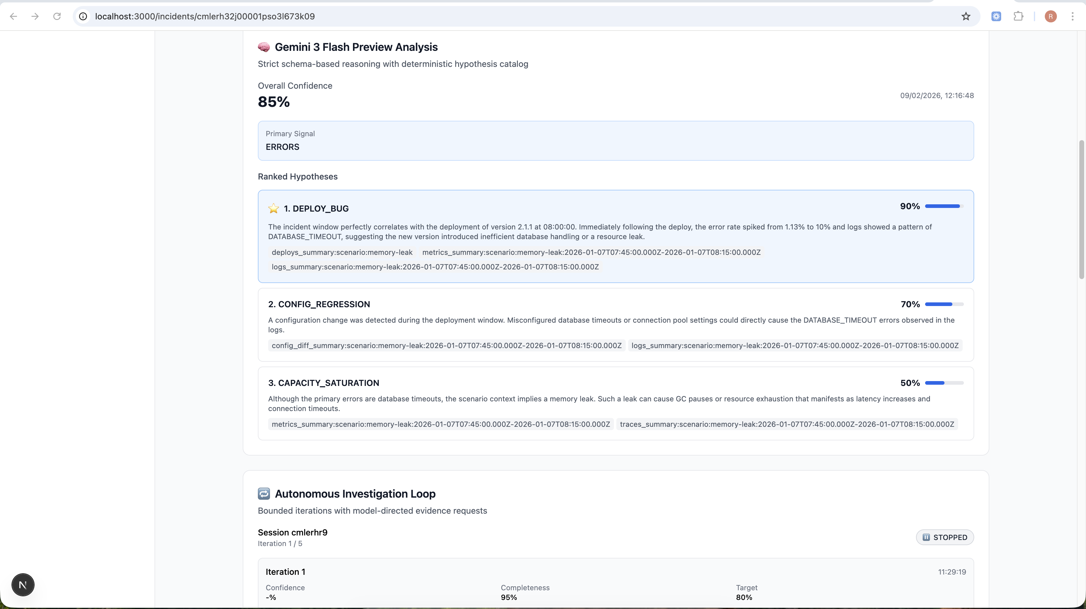
Task: Click the browser back arrow
Action: coord(14,16)
